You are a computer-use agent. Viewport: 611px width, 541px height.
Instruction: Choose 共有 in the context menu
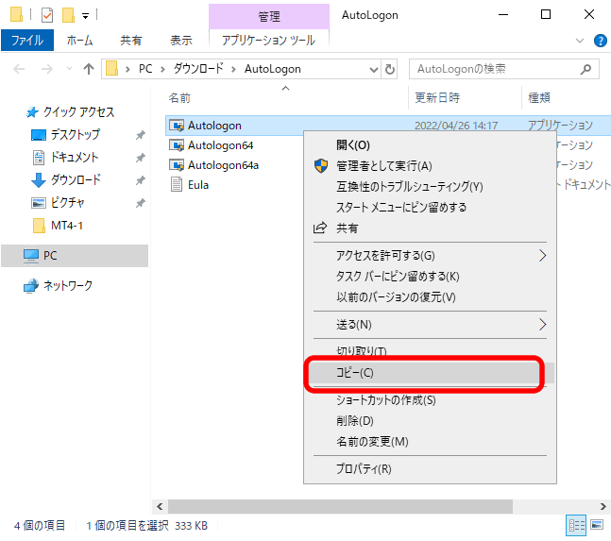click(x=430, y=228)
